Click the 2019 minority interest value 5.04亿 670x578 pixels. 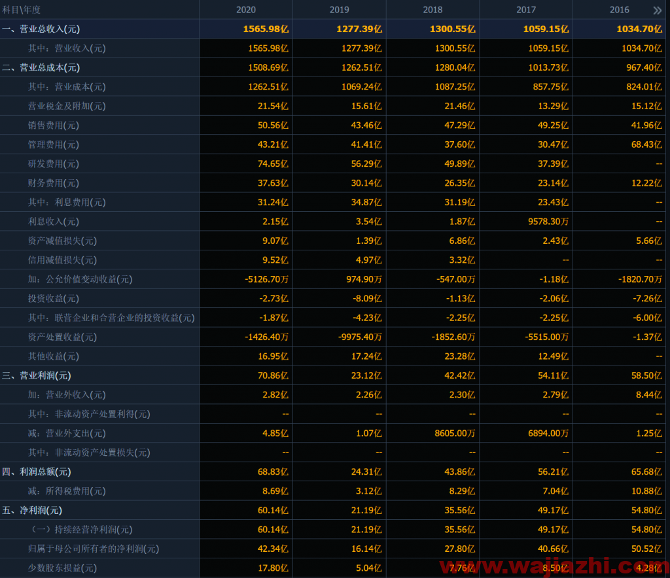tap(369, 568)
